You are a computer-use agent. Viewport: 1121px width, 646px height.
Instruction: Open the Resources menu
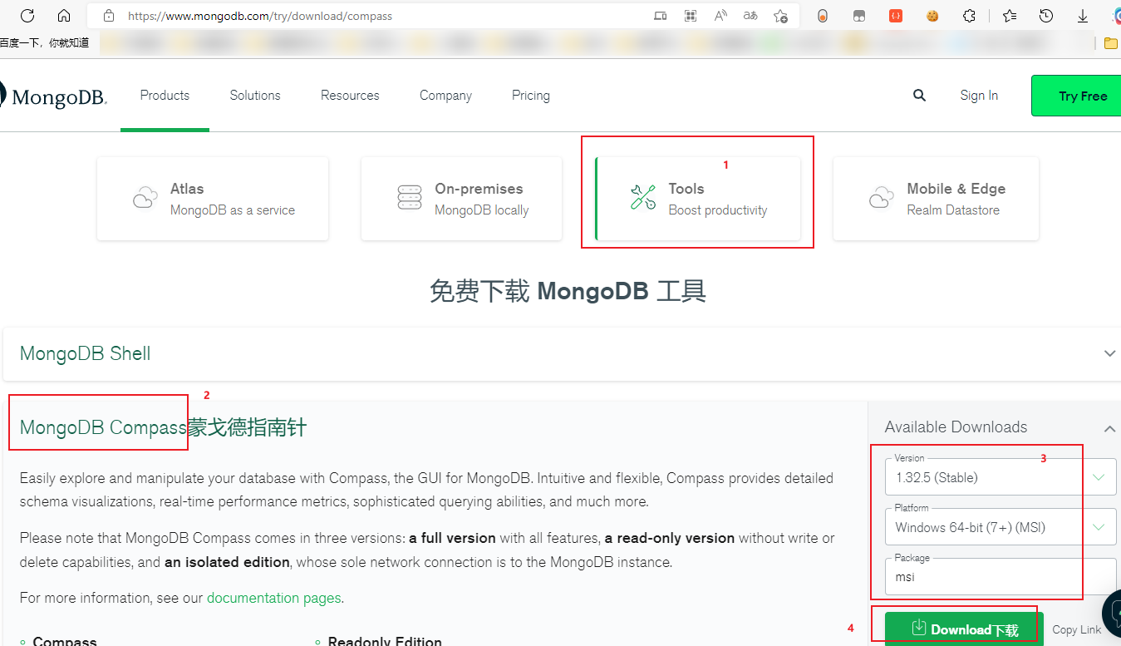coord(350,96)
